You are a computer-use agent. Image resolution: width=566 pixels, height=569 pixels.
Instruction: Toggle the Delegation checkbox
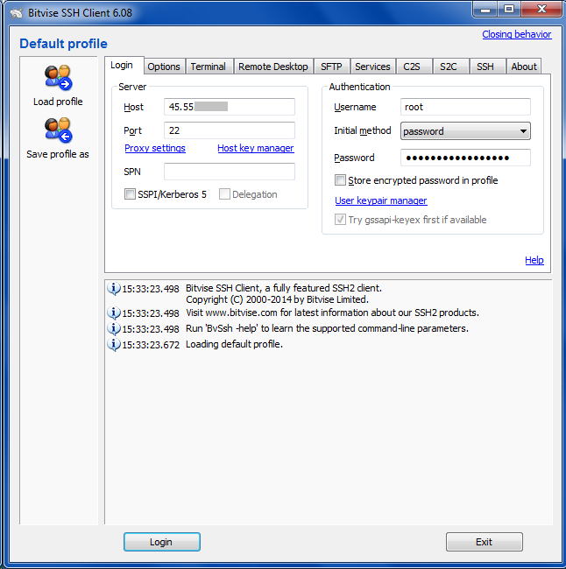pos(224,194)
